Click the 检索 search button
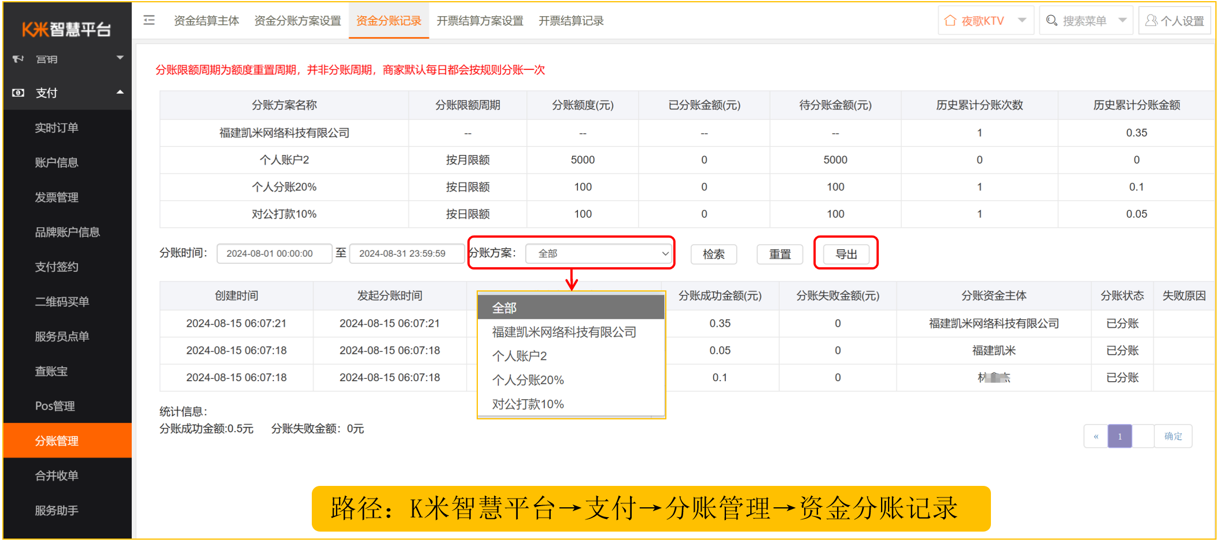The width and height of the screenshot is (1220, 542). click(x=714, y=254)
